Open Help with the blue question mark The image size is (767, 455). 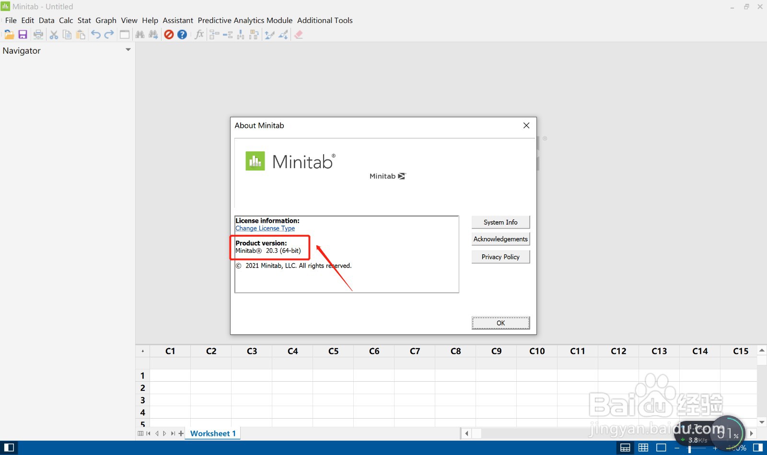182,34
